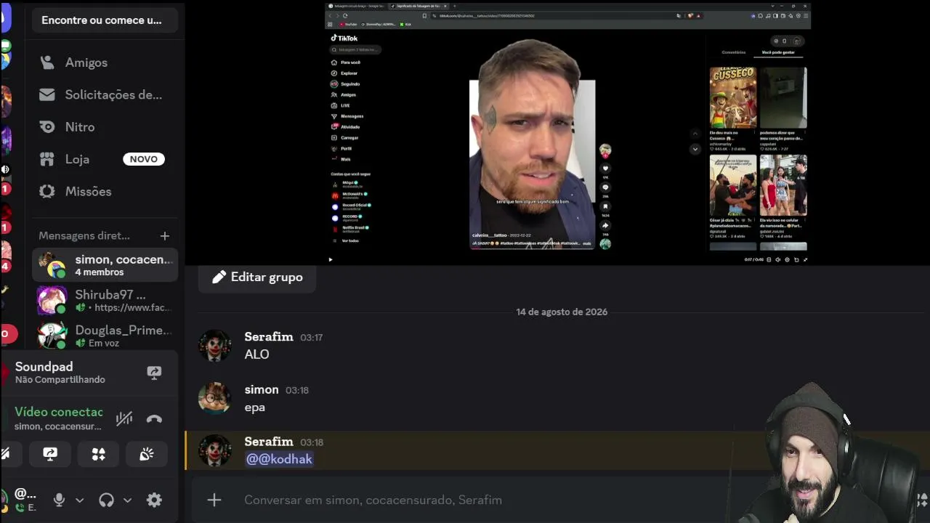The height and width of the screenshot is (523, 930).
Task: Click the TikTok search field
Action: 356,50
